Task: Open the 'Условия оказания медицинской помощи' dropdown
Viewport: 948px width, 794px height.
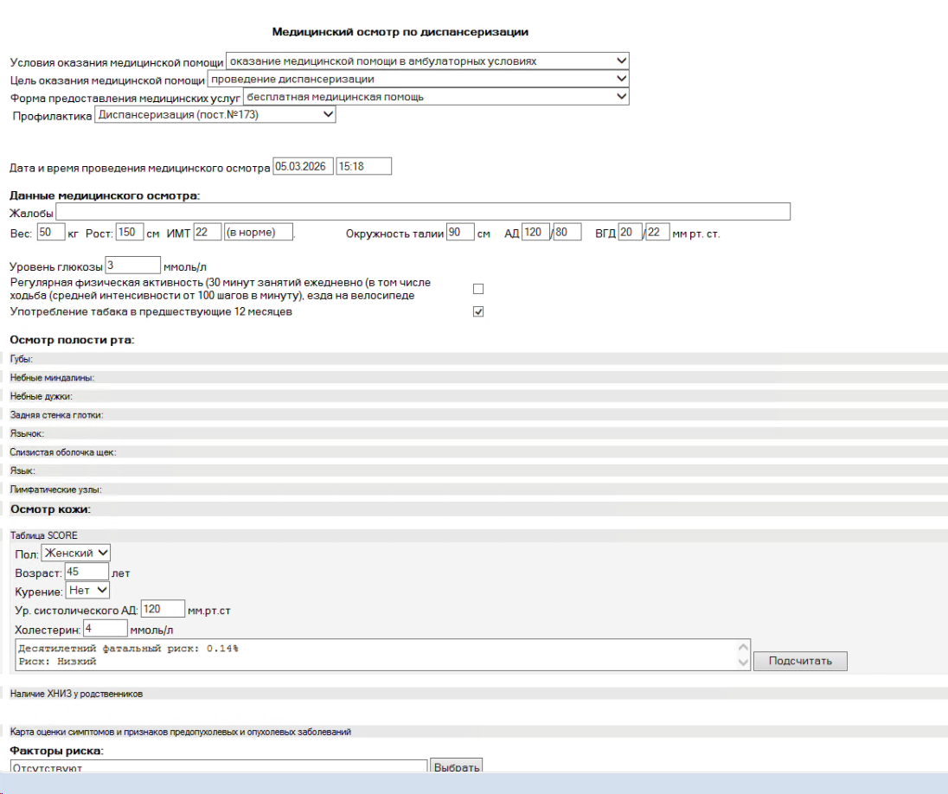Action: click(x=426, y=61)
